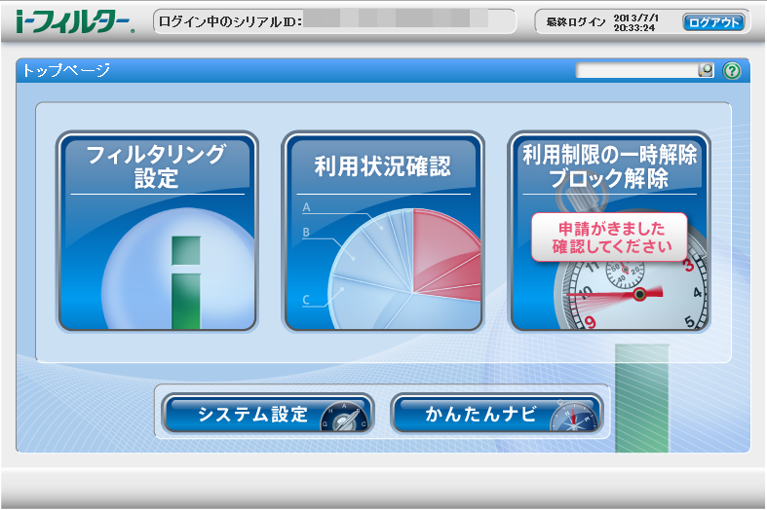Click the search magnifier icon

pyautogui.click(x=706, y=70)
